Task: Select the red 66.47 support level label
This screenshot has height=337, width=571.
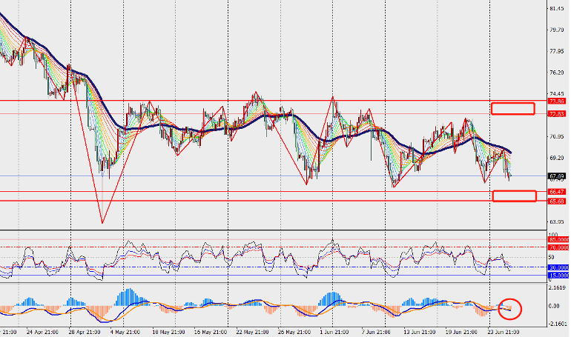Action: coord(557,192)
